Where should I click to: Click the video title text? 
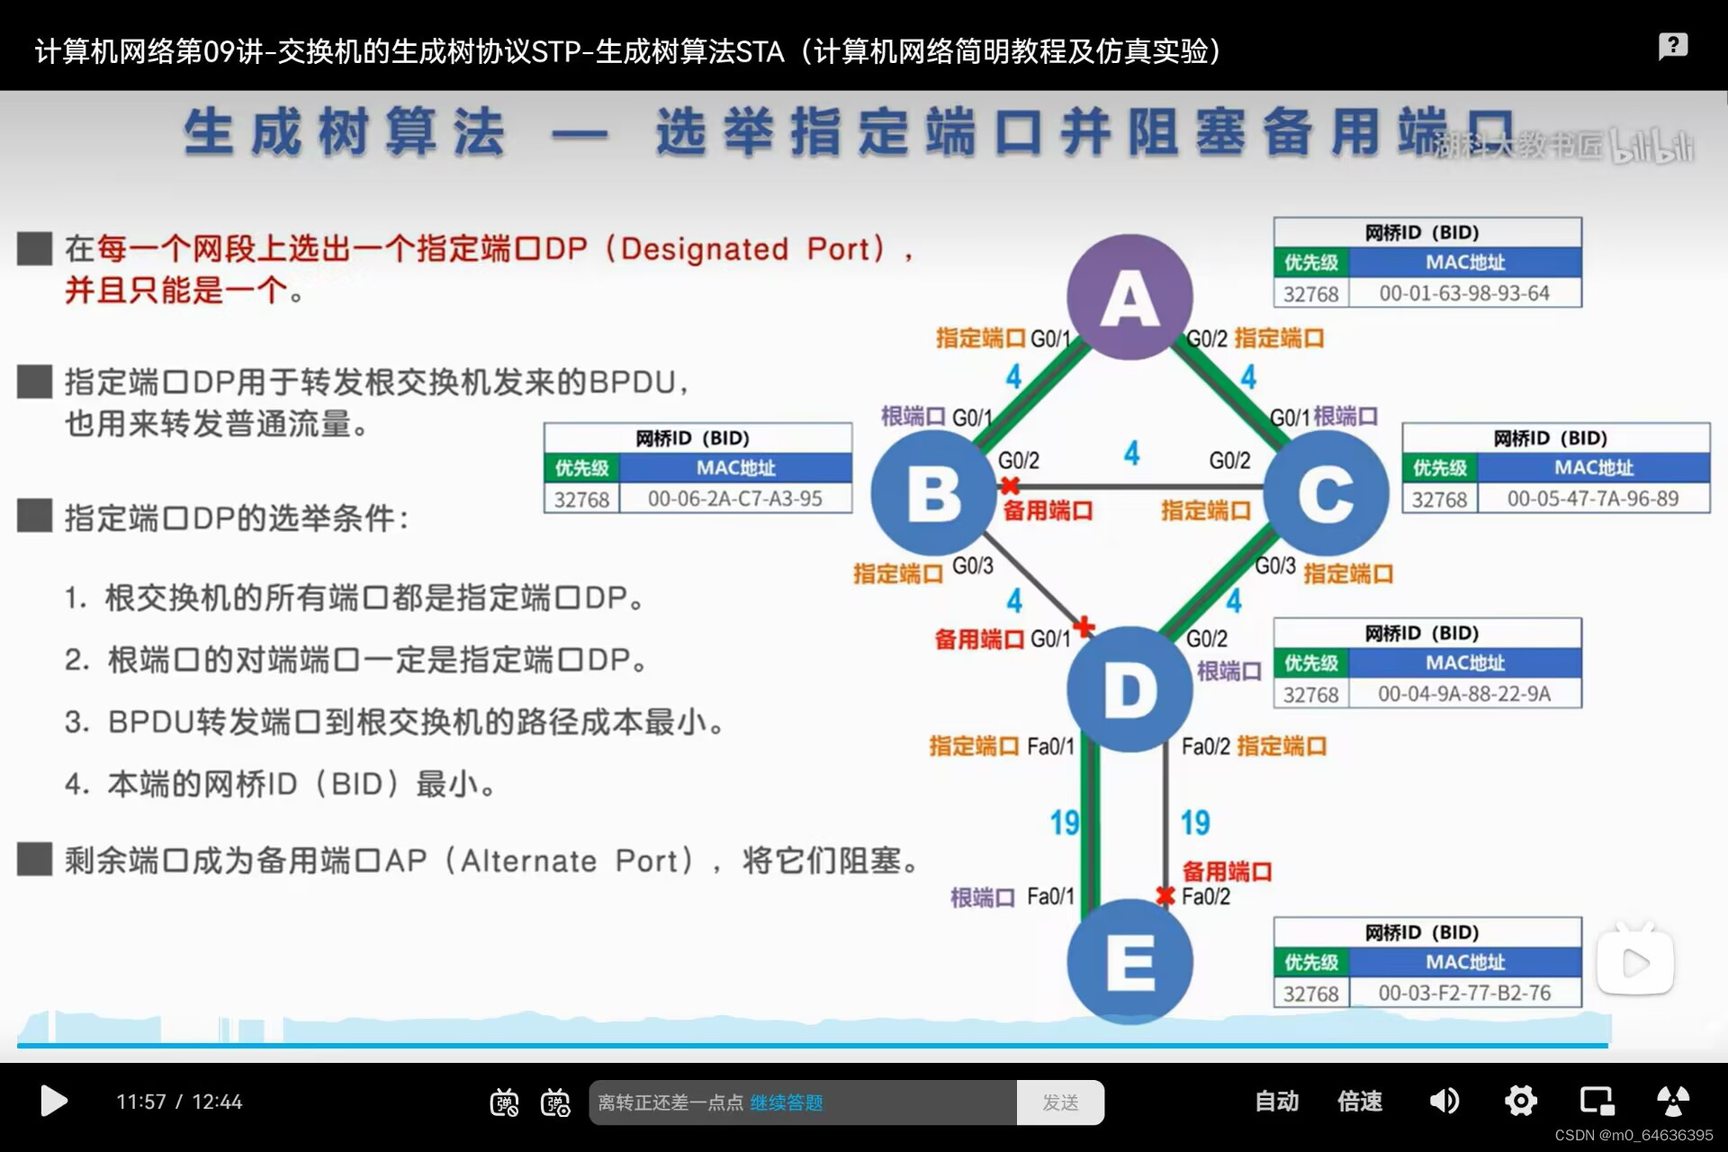[x=627, y=51]
